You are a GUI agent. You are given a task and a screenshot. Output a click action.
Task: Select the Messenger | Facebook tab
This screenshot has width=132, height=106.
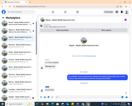click(16, 2)
